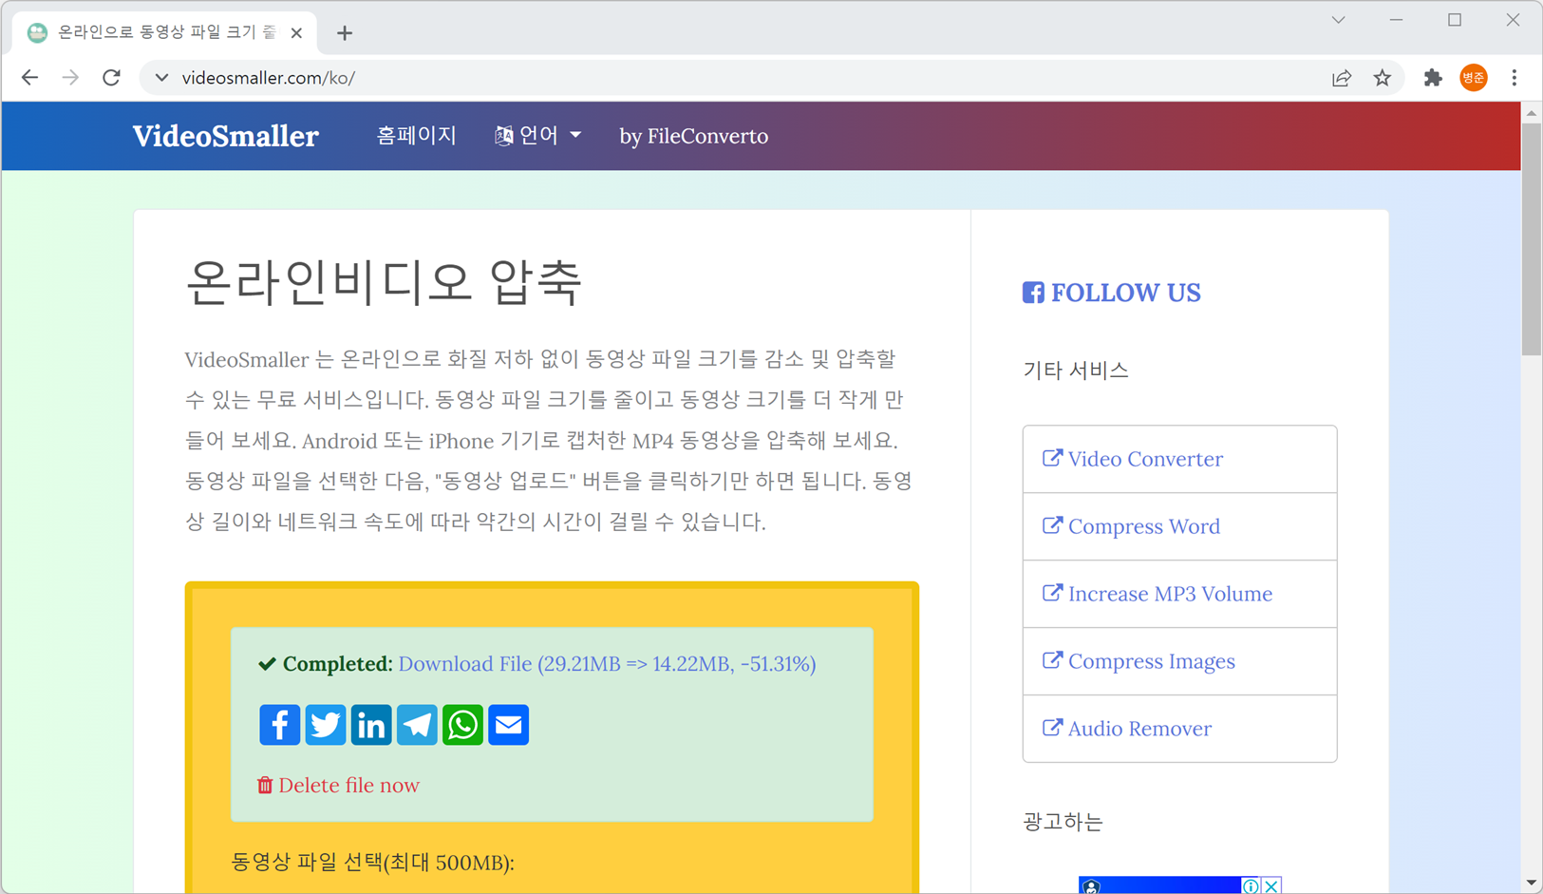The height and width of the screenshot is (894, 1543).
Task: Click the site info icon left of URL
Action: pyautogui.click(x=161, y=78)
